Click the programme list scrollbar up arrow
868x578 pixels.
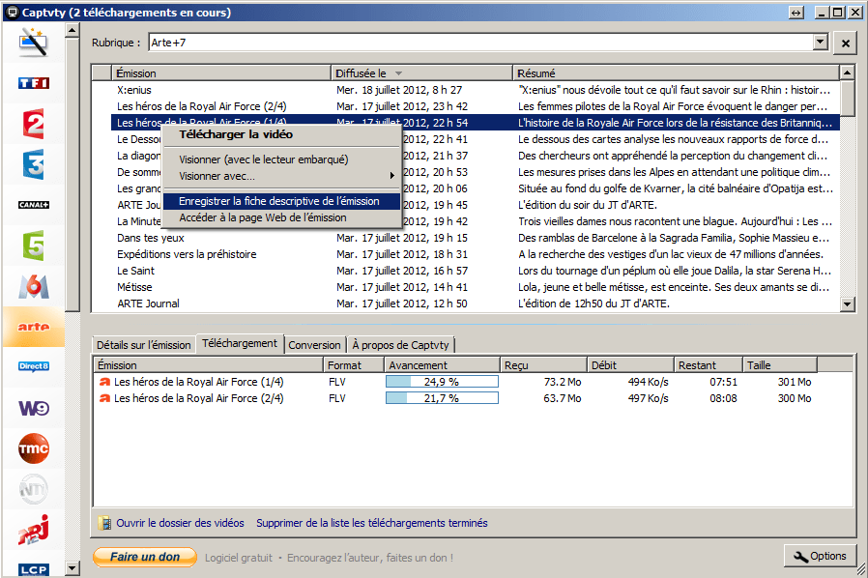[x=848, y=72]
